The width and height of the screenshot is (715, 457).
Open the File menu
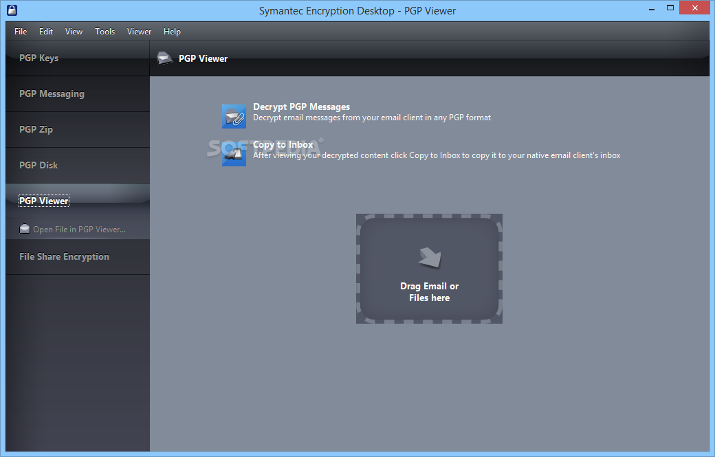click(x=21, y=32)
